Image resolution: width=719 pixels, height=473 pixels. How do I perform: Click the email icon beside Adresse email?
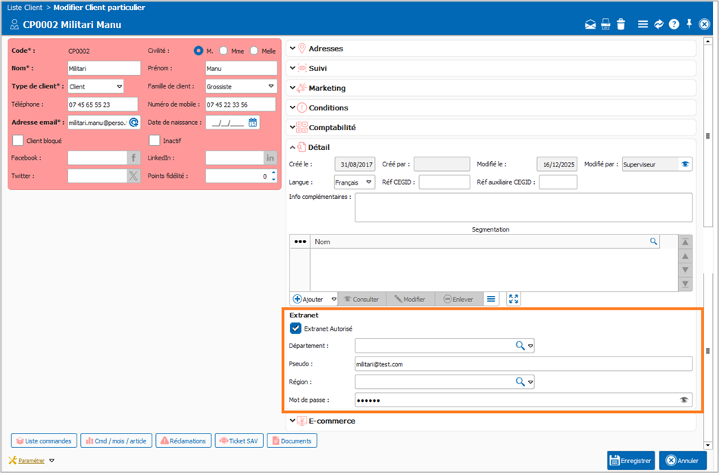pyautogui.click(x=133, y=122)
